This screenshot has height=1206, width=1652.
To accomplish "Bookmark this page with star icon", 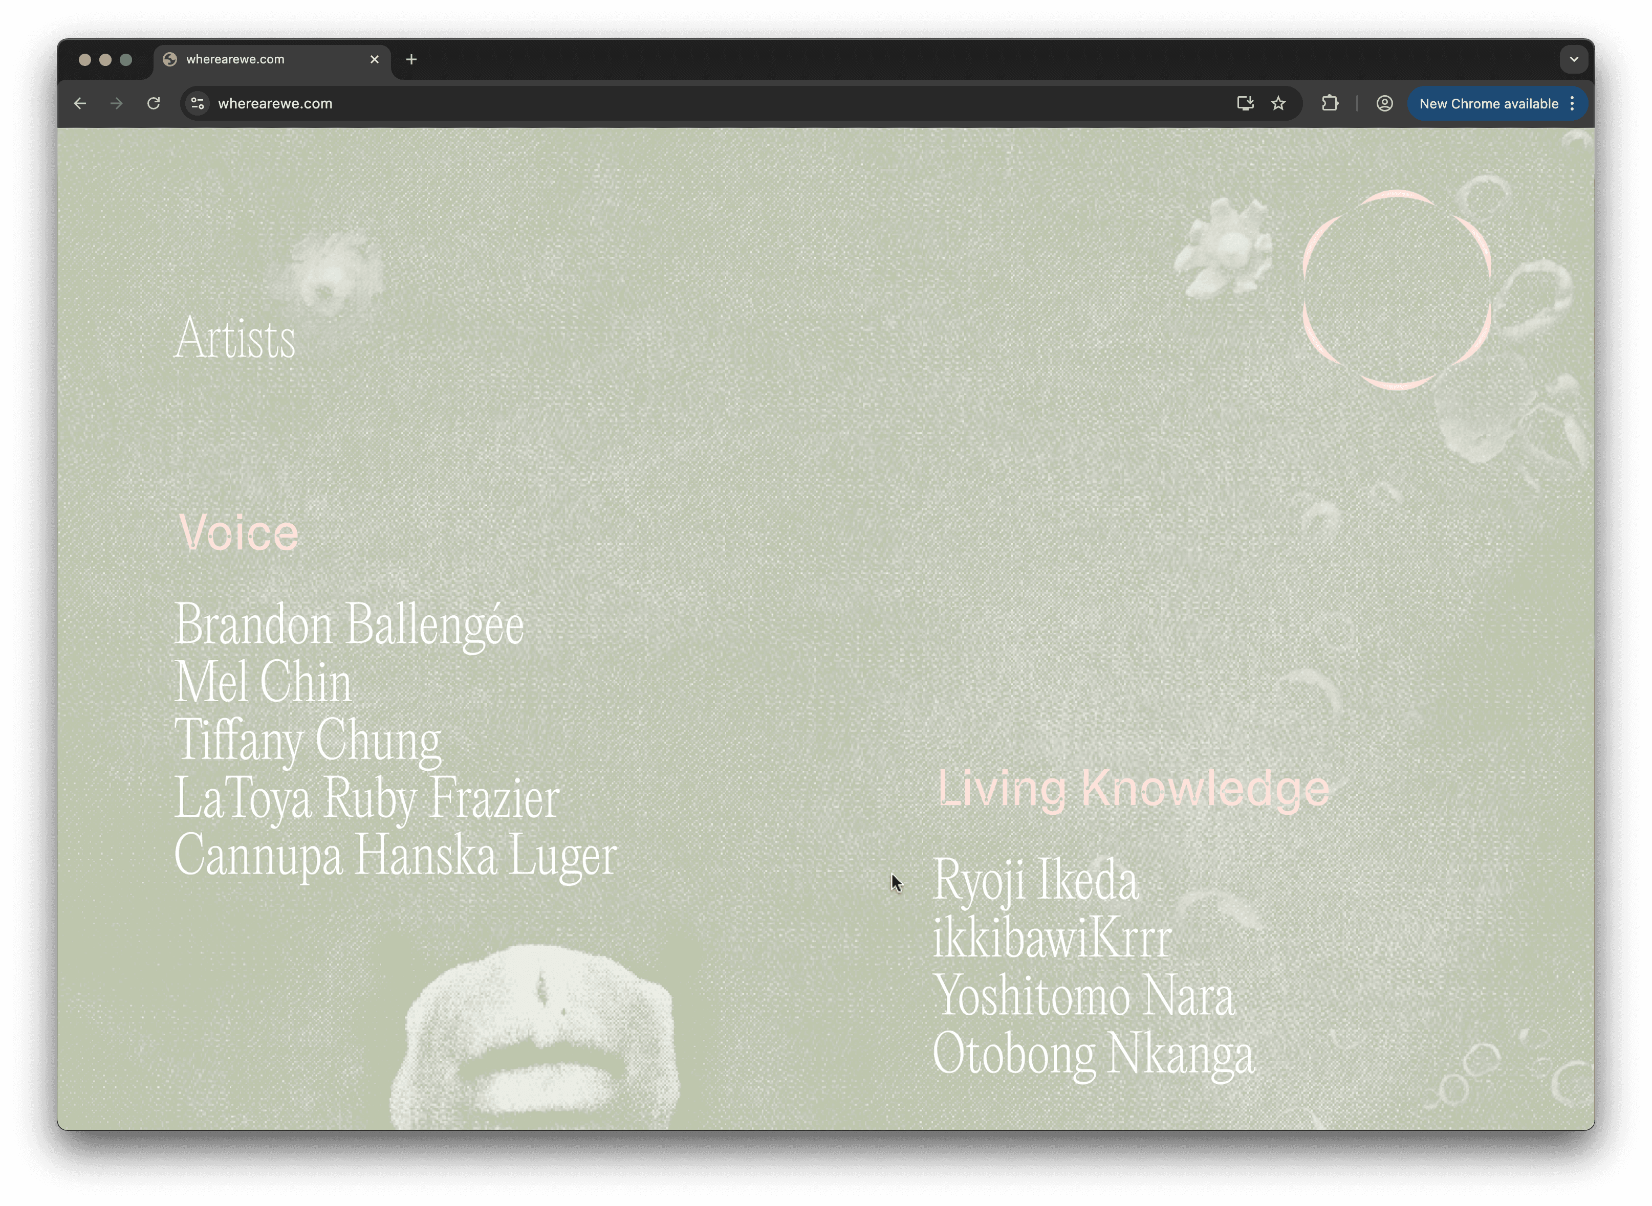I will tap(1278, 104).
